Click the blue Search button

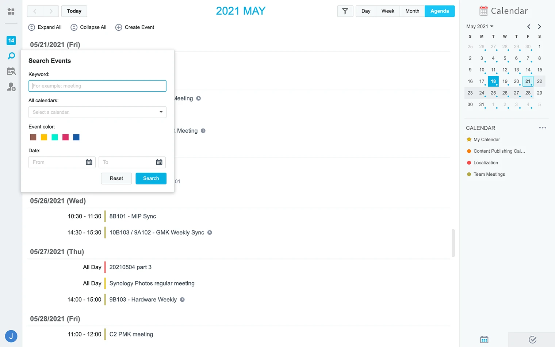[151, 179]
